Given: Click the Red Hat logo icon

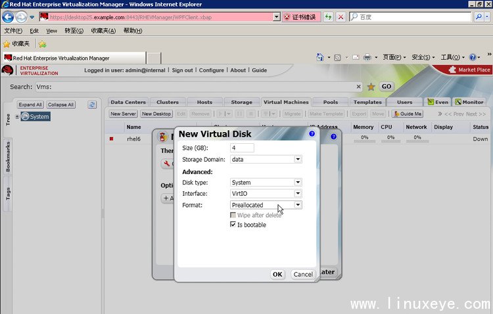Looking at the screenshot, I should 7,70.
